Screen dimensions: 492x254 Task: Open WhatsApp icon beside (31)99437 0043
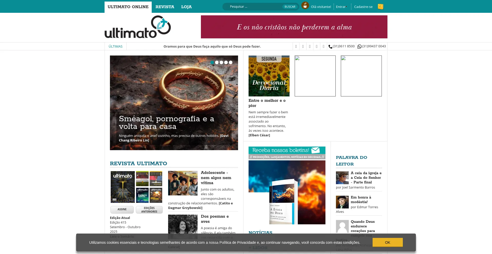pyautogui.click(x=360, y=47)
